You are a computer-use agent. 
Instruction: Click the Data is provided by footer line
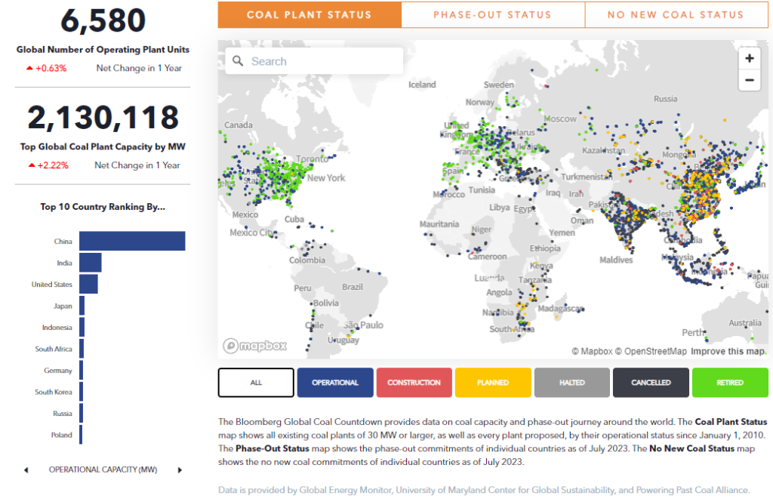point(484,490)
